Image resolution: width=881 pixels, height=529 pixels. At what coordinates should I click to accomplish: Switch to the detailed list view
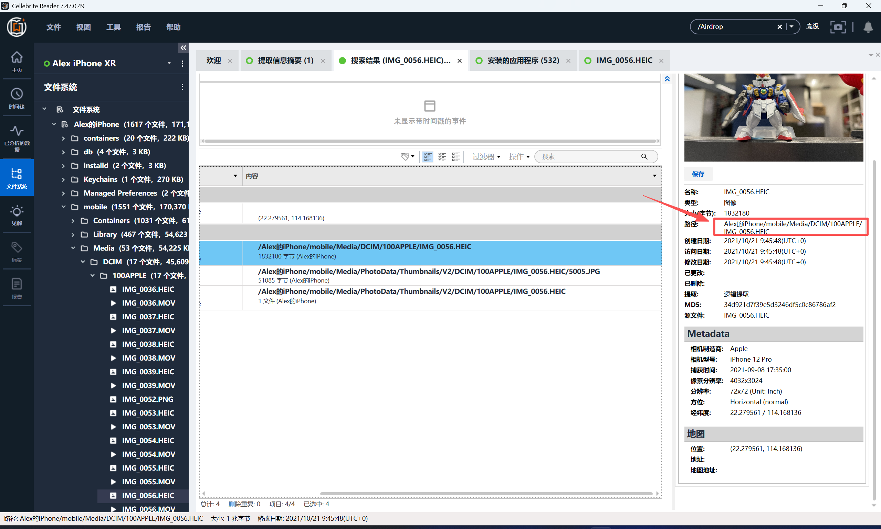pyautogui.click(x=427, y=156)
